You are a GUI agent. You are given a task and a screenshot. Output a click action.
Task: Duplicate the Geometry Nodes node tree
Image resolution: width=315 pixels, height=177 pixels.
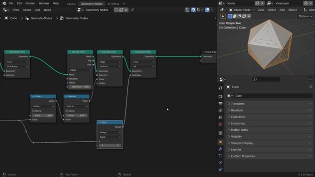[x=121, y=10]
